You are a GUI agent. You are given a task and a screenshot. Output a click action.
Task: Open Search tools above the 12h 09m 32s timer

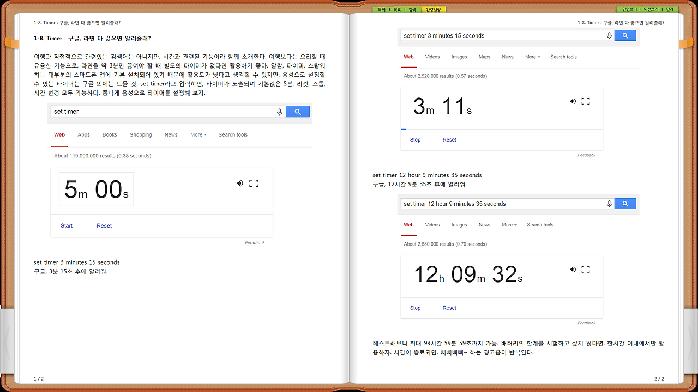click(540, 225)
